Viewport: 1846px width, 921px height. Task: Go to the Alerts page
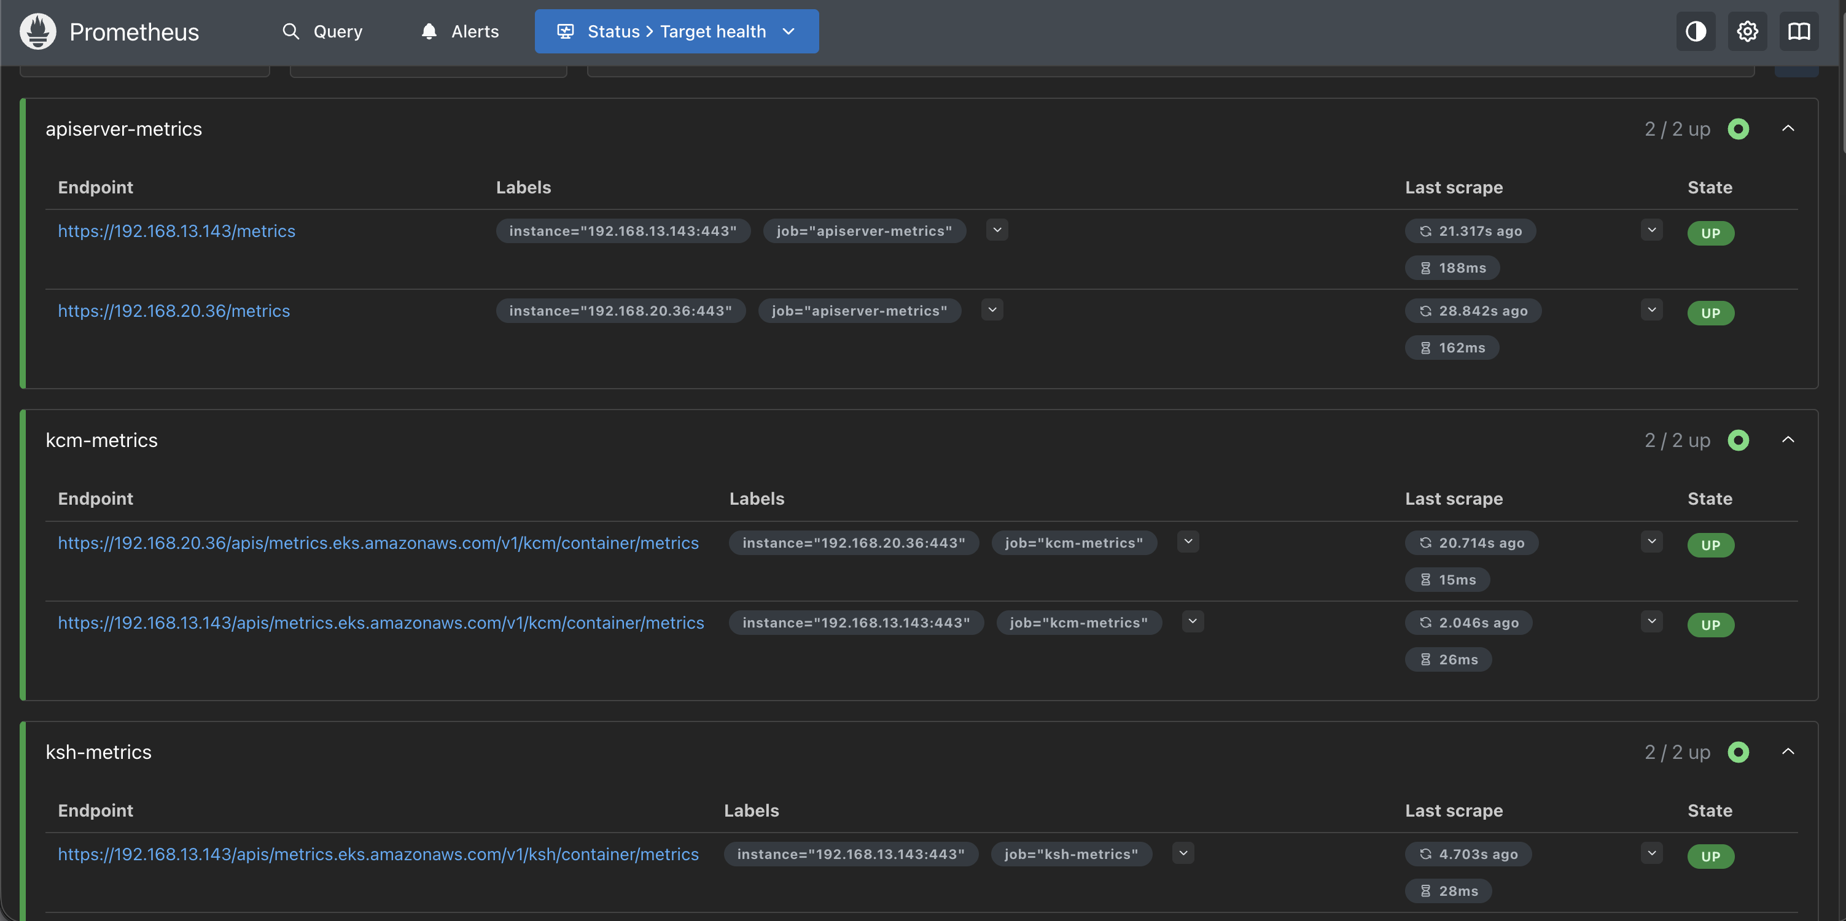[475, 31]
